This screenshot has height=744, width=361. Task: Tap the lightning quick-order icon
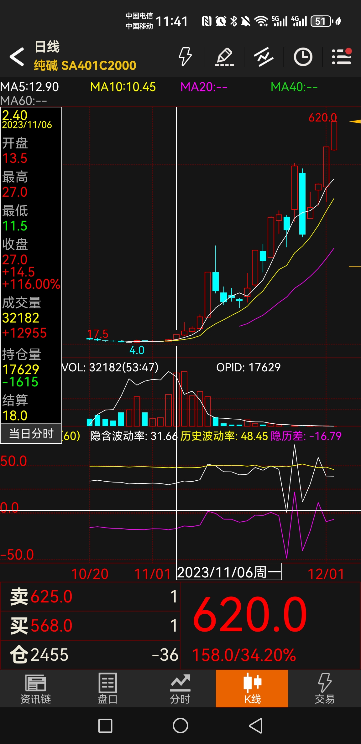click(185, 57)
